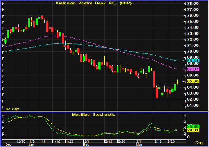Viewport: 209px width, 147px height.
Task: Click the 1/3 date axis marker
Action: 32,141
